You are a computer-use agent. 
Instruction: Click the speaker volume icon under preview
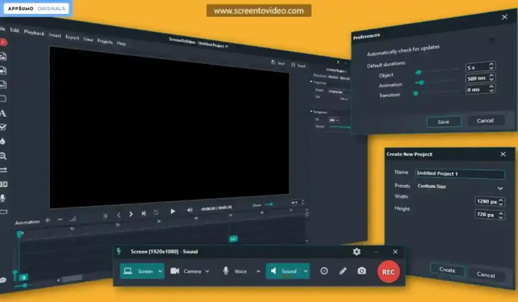[190, 210]
